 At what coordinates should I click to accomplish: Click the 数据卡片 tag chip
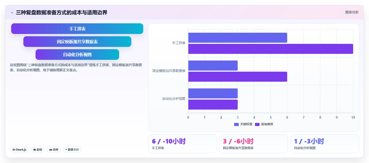pos(72,150)
